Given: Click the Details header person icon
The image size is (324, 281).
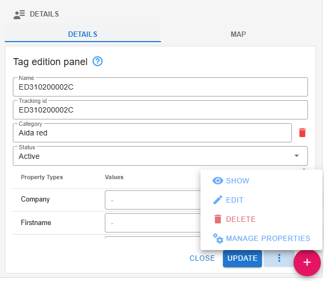Looking at the screenshot, I should (x=19, y=14).
